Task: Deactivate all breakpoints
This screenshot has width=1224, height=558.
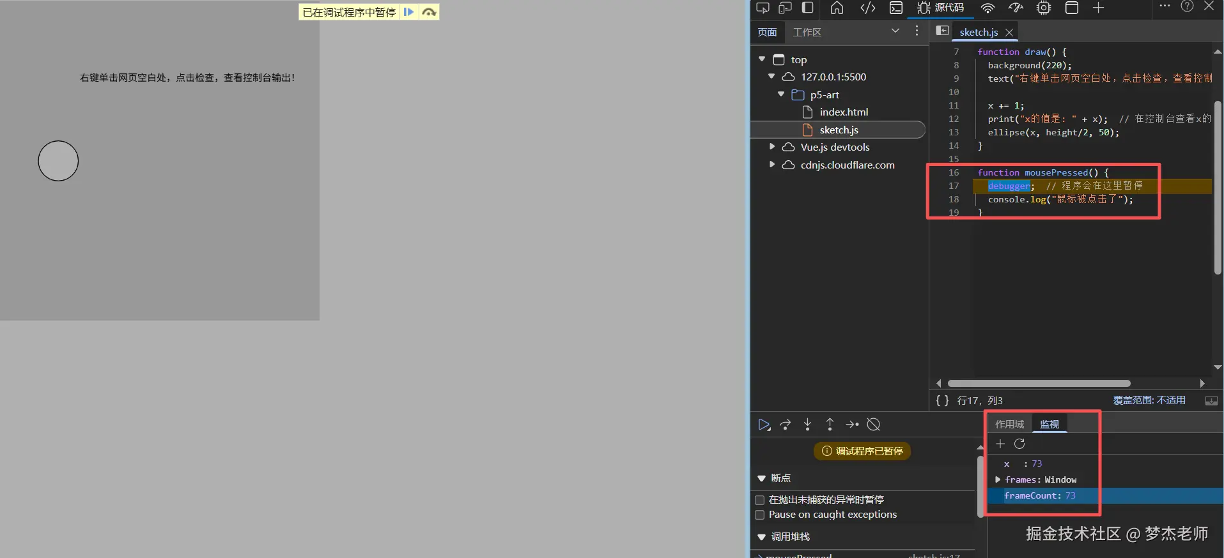Action: pos(874,425)
